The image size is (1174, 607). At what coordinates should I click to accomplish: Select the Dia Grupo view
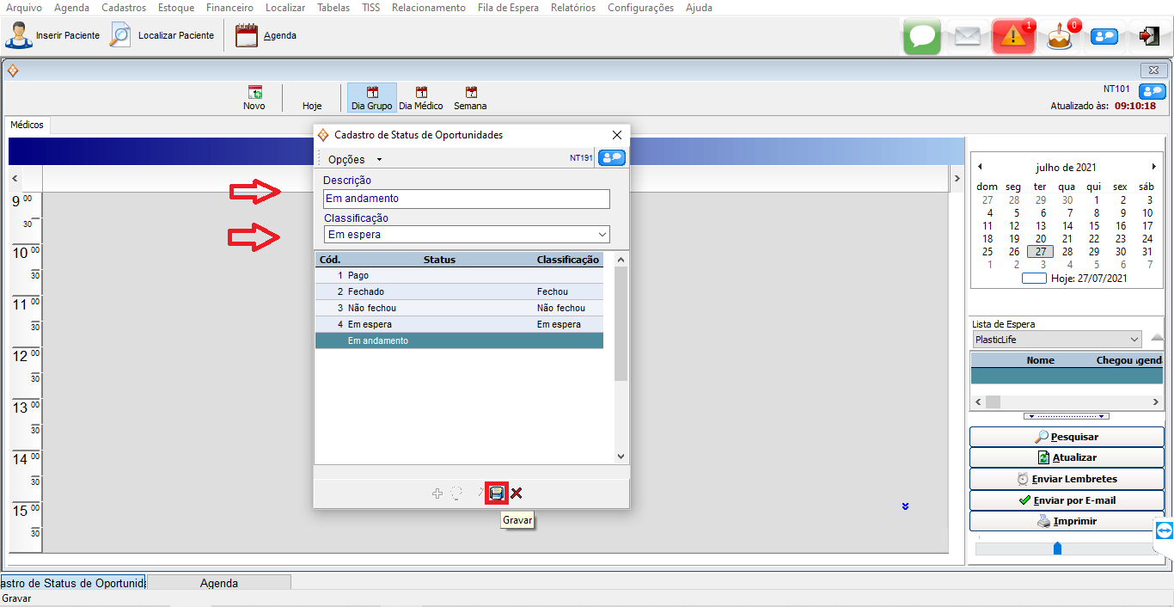(372, 98)
